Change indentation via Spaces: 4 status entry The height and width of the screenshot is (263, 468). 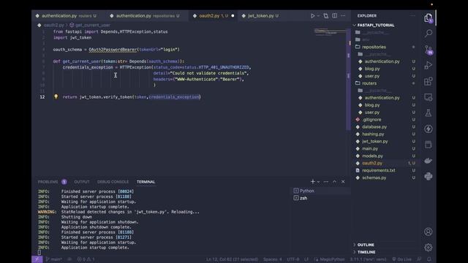pos(273,259)
